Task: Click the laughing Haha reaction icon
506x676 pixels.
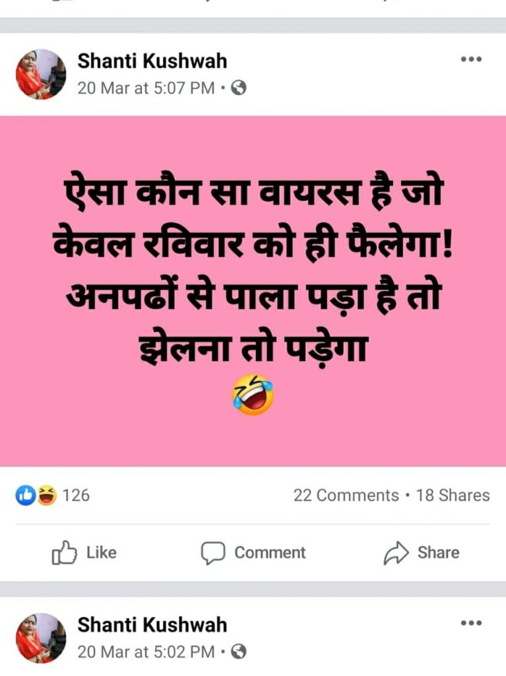Action: (x=47, y=495)
